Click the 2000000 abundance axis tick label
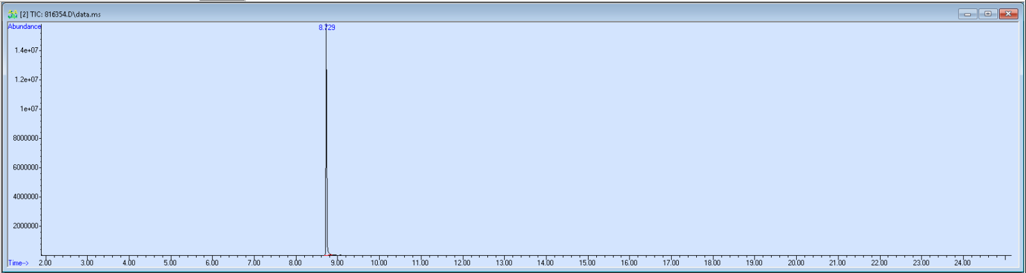 26,226
